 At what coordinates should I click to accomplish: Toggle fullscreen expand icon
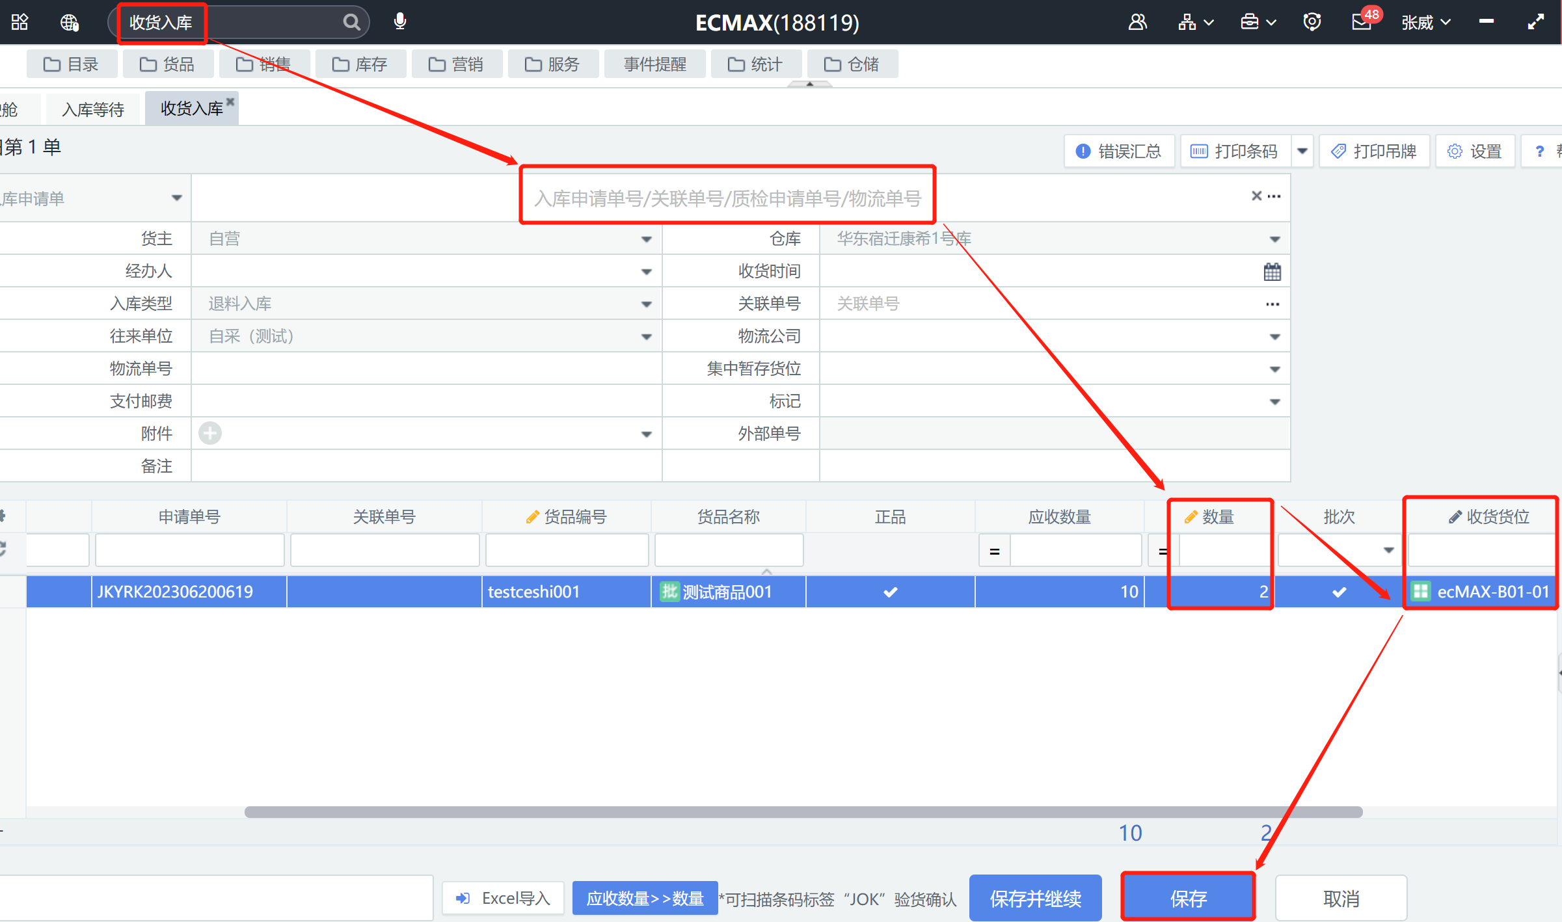[x=1536, y=22]
